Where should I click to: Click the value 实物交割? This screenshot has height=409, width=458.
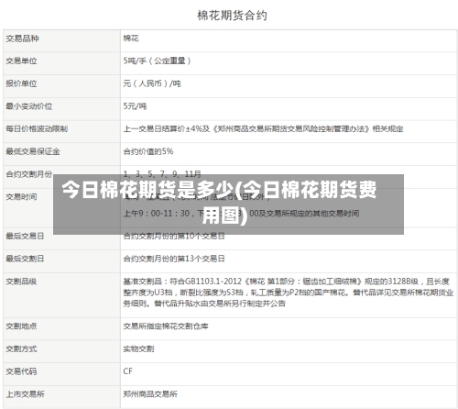point(138,348)
